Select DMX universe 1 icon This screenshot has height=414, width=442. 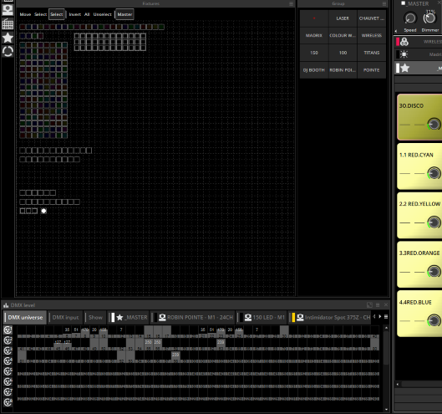tap(8, 330)
